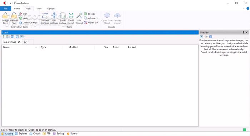Open the Burner bottom tab
Image resolution: width=250 pixels, height=136 pixels.
pyautogui.click(x=72, y=134)
